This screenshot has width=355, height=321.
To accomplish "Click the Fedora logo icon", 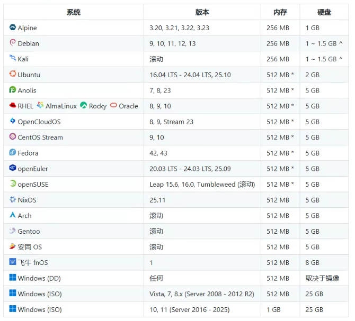I will [x=13, y=153].
